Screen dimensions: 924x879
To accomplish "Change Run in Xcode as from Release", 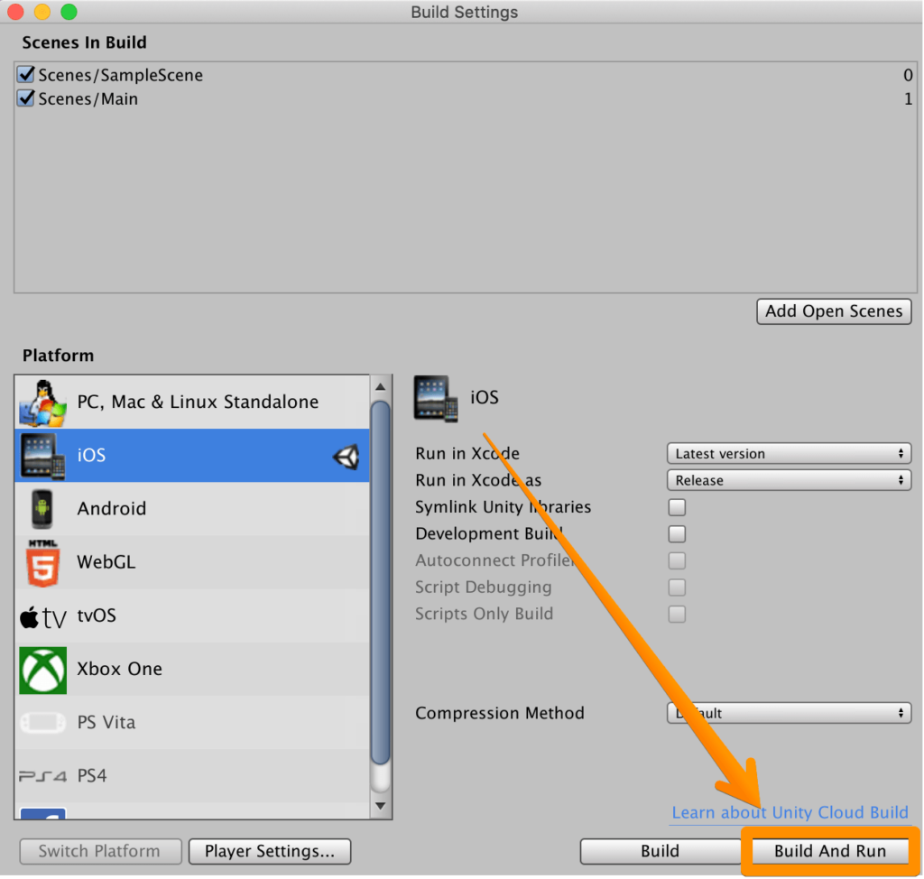I will (x=789, y=480).
